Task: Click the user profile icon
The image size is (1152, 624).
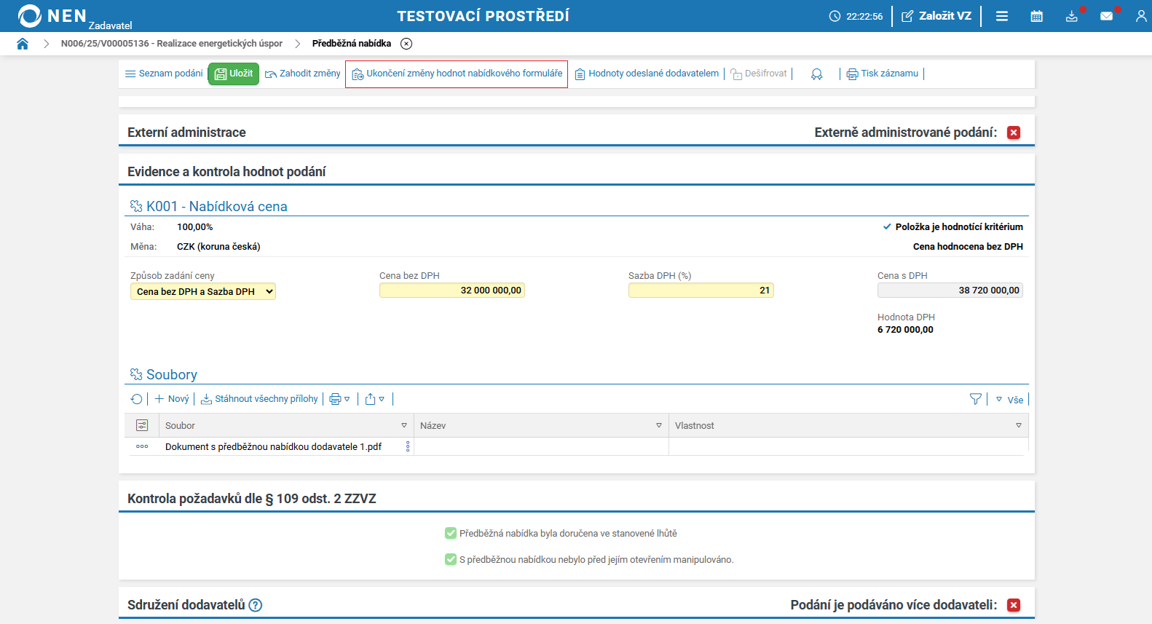Action: tap(1140, 16)
